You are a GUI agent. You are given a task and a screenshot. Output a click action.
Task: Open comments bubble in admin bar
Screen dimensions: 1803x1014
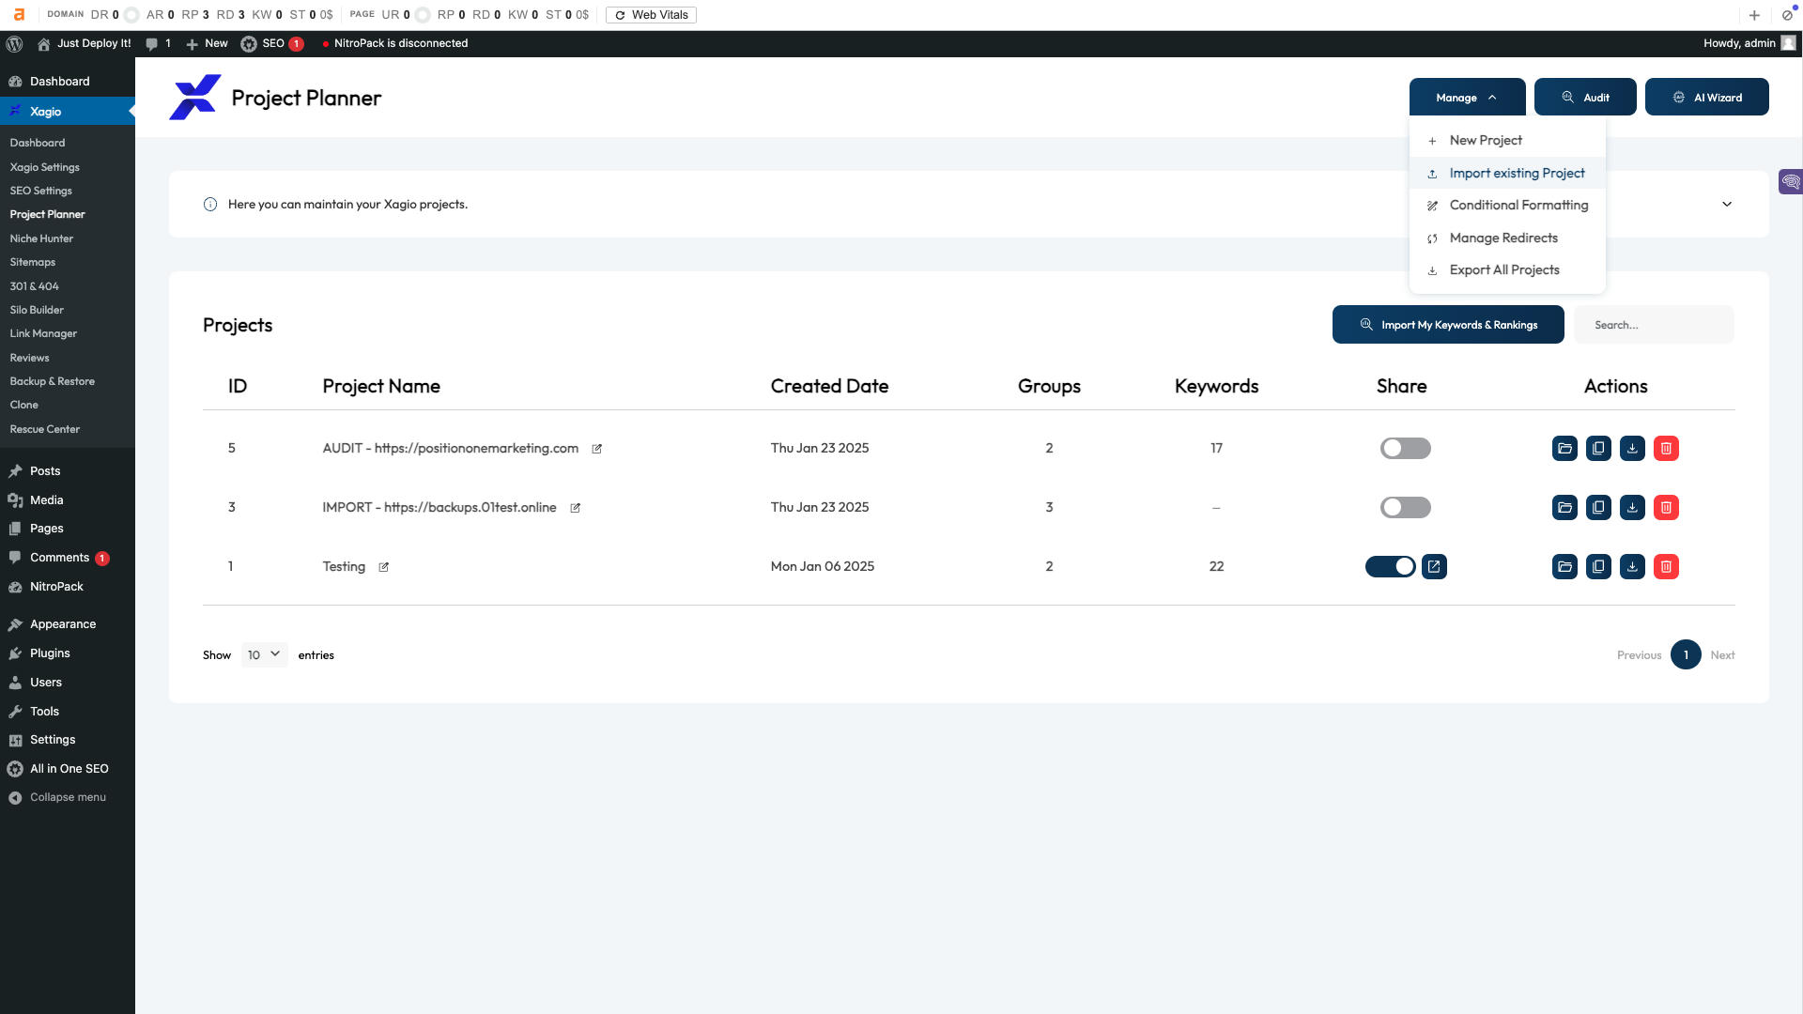(x=158, y=43)
